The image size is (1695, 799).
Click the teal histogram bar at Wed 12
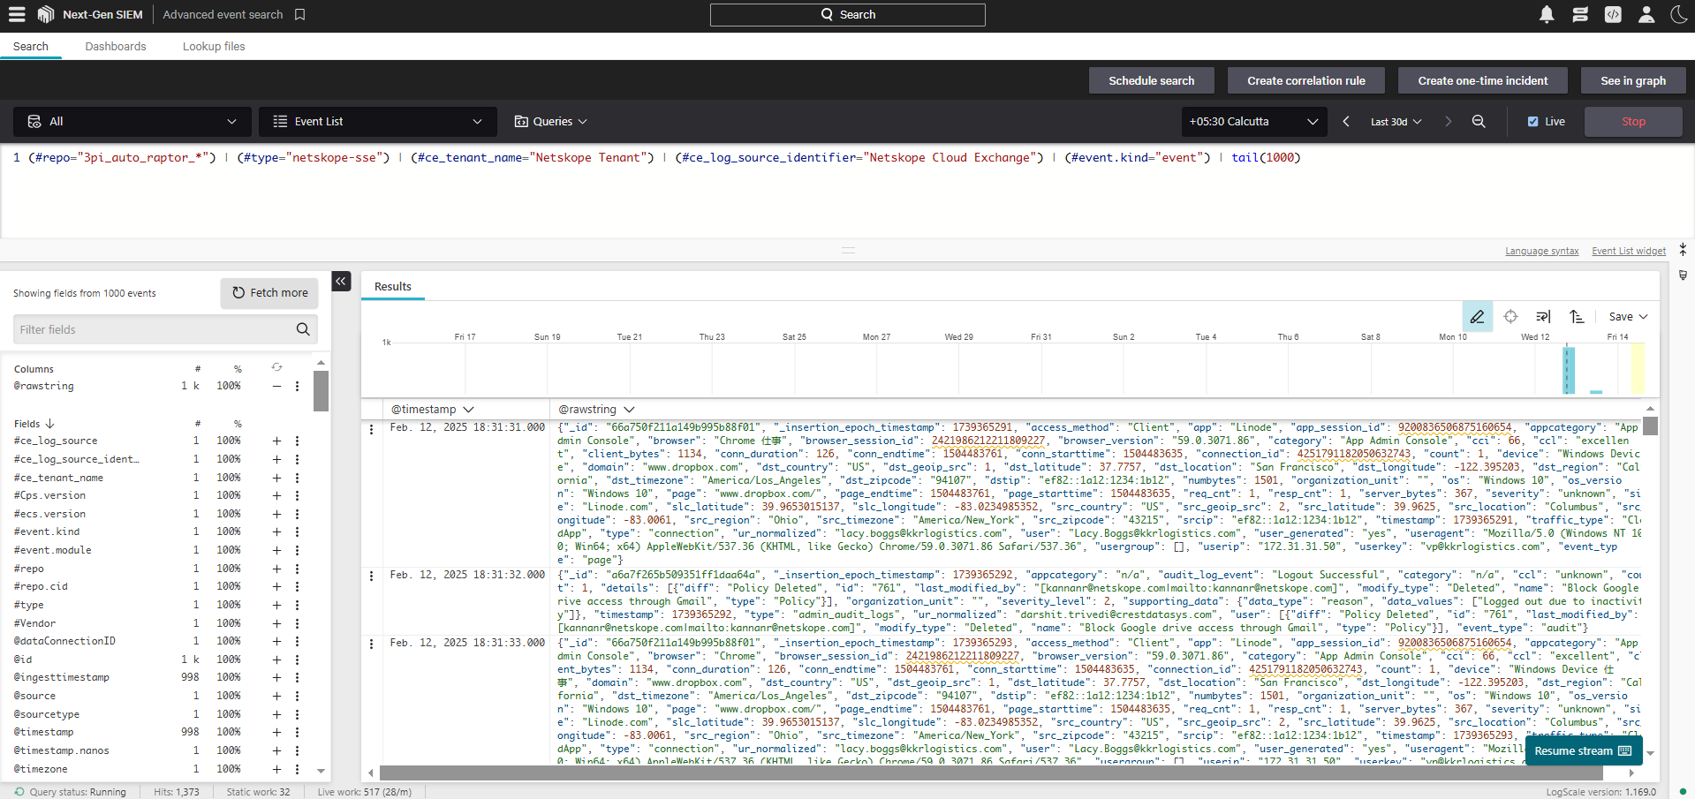(1569, 370)
